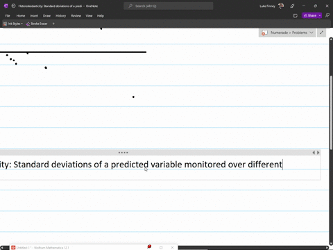Click the OneNote app icon in title bar

point(6,6)
